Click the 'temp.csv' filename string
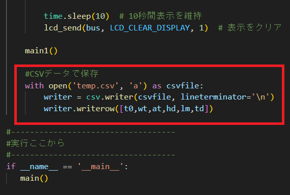The height and width of the screenshot is (195, 290). coord(96,86)
